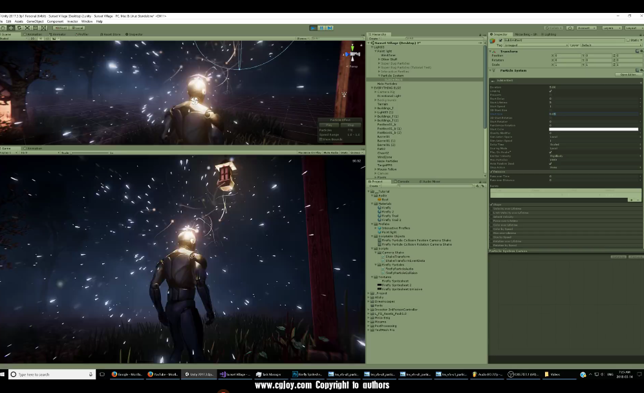644x393 pixels.
Task: Click the white Start Color swatch
Action: click(x=594, y=129)
